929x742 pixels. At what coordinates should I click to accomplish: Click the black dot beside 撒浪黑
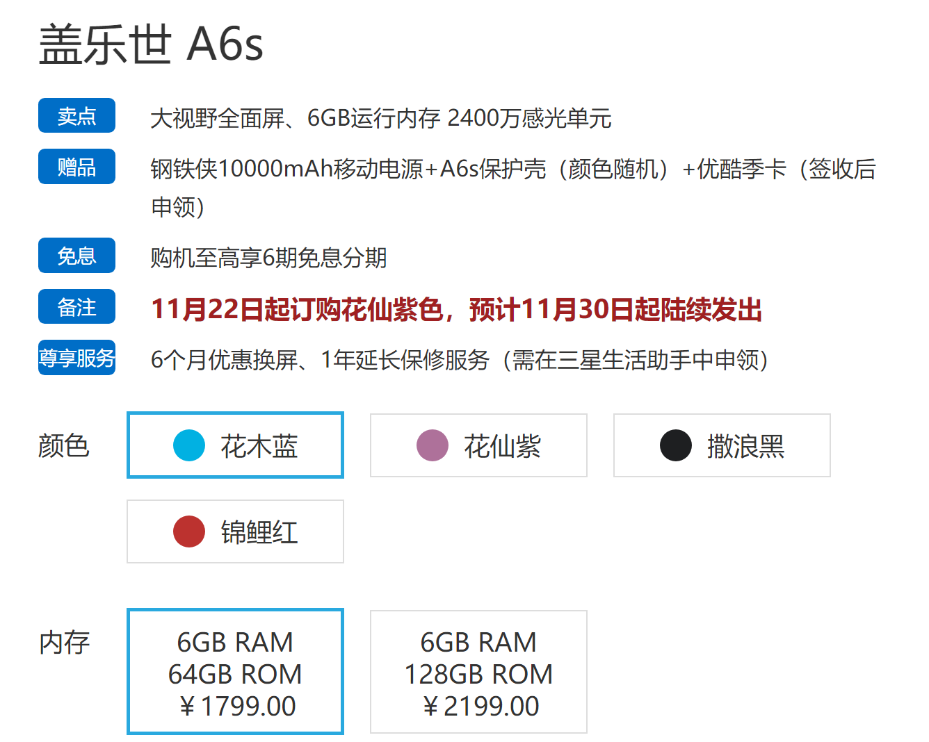tap(674, 445)
